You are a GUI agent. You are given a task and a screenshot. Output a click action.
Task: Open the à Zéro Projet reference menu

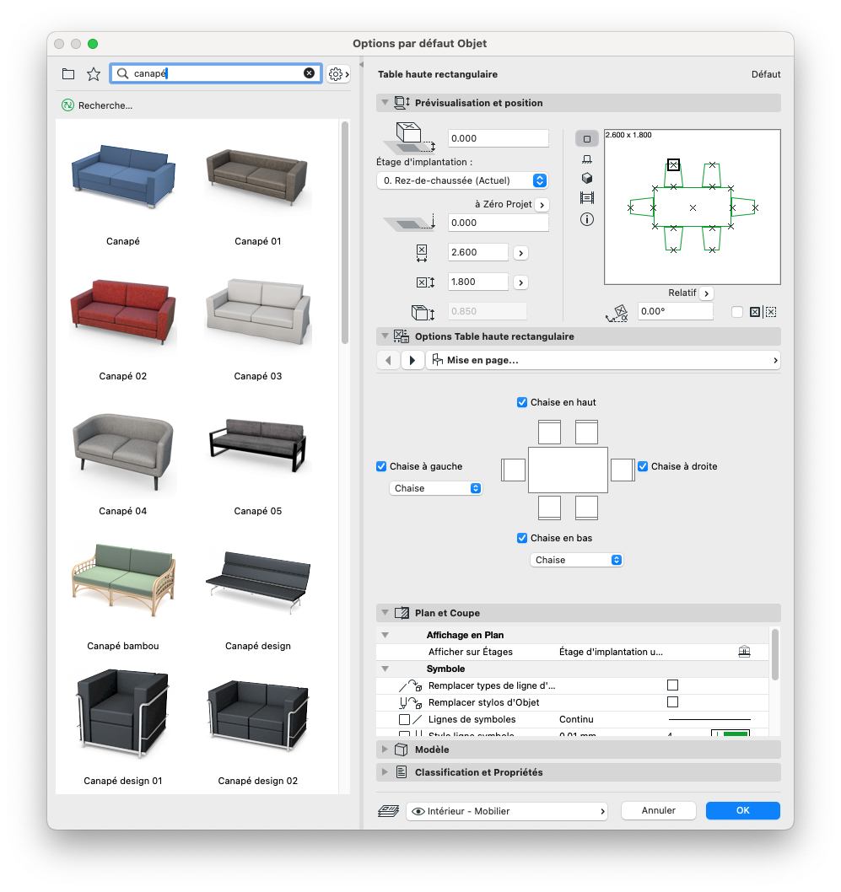pos(542,205)
